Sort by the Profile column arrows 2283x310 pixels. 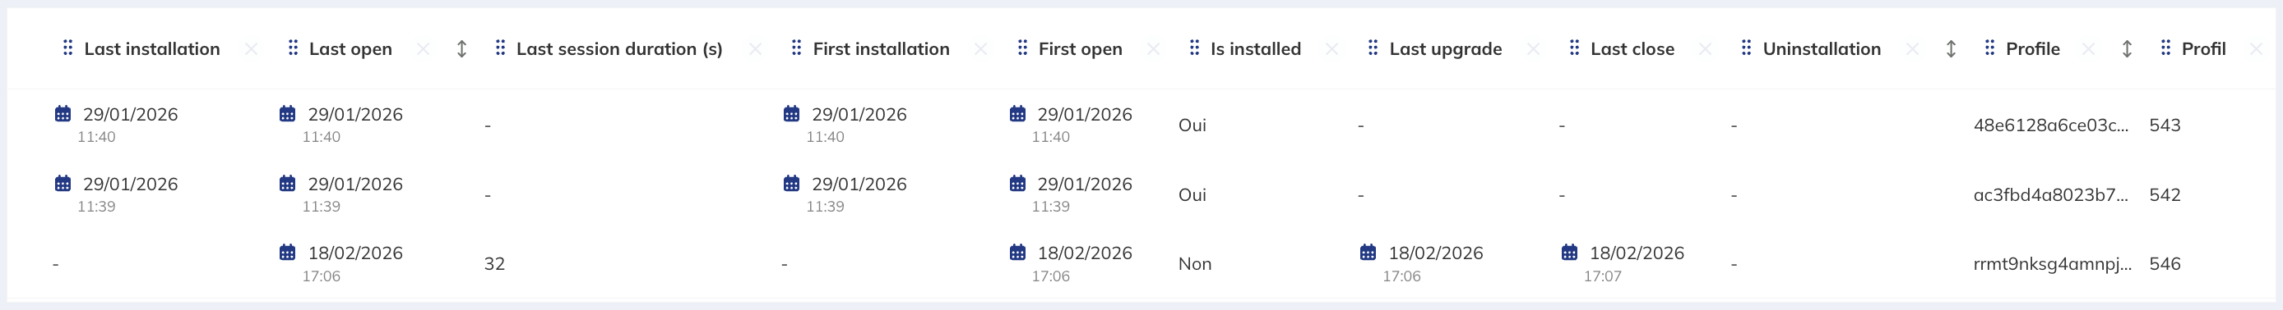[2127, 48]
